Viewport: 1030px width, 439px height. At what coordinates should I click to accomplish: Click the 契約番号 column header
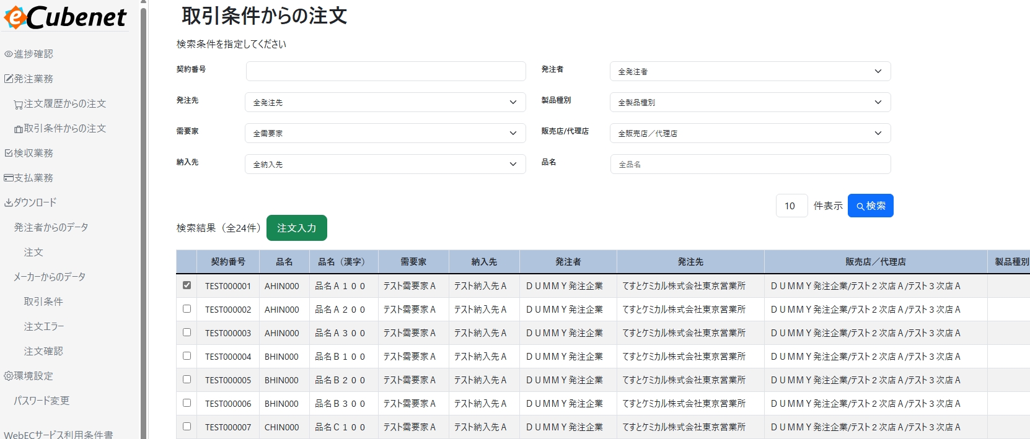click(228, 262)
